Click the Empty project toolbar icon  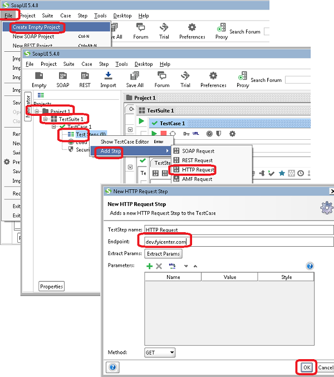[39, 79]
